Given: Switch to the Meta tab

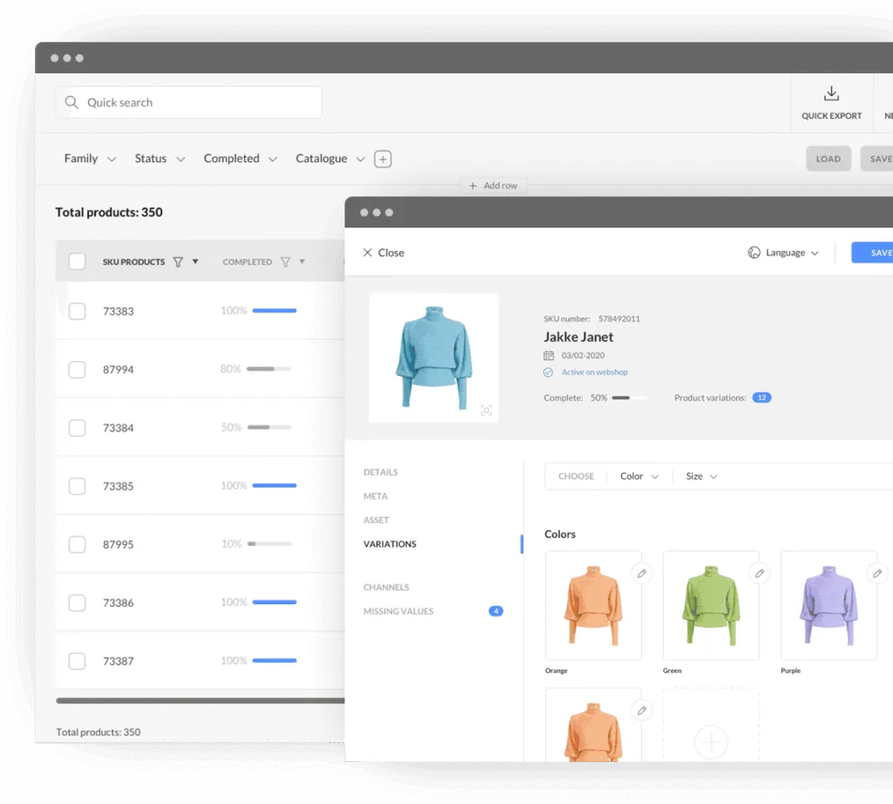Looking at the screenshot, I should click(x=375, y=496).
